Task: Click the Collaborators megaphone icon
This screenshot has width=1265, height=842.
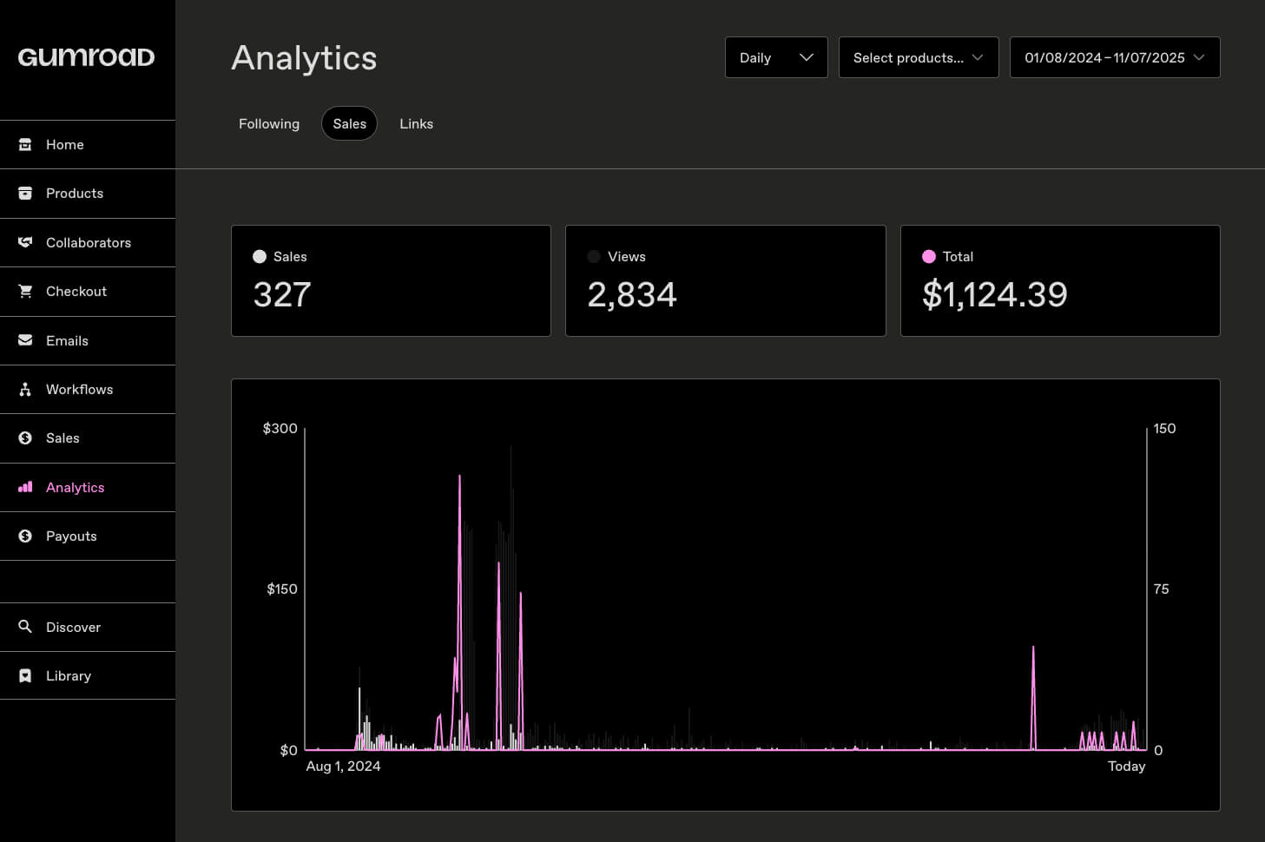Action: 25,242
